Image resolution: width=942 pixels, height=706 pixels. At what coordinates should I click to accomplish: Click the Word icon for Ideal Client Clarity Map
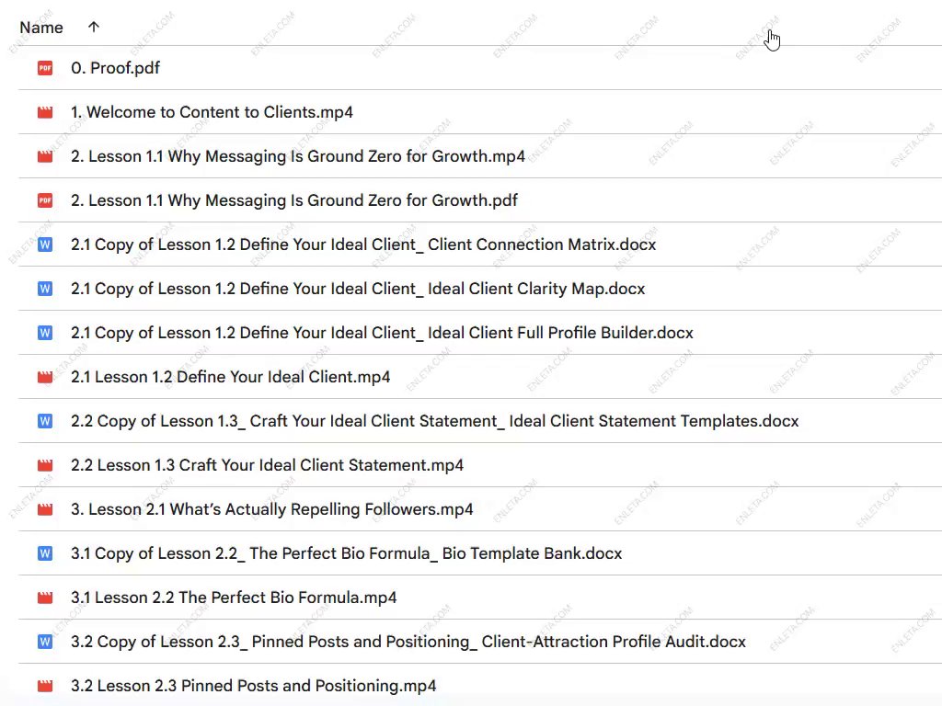point(45,289)
